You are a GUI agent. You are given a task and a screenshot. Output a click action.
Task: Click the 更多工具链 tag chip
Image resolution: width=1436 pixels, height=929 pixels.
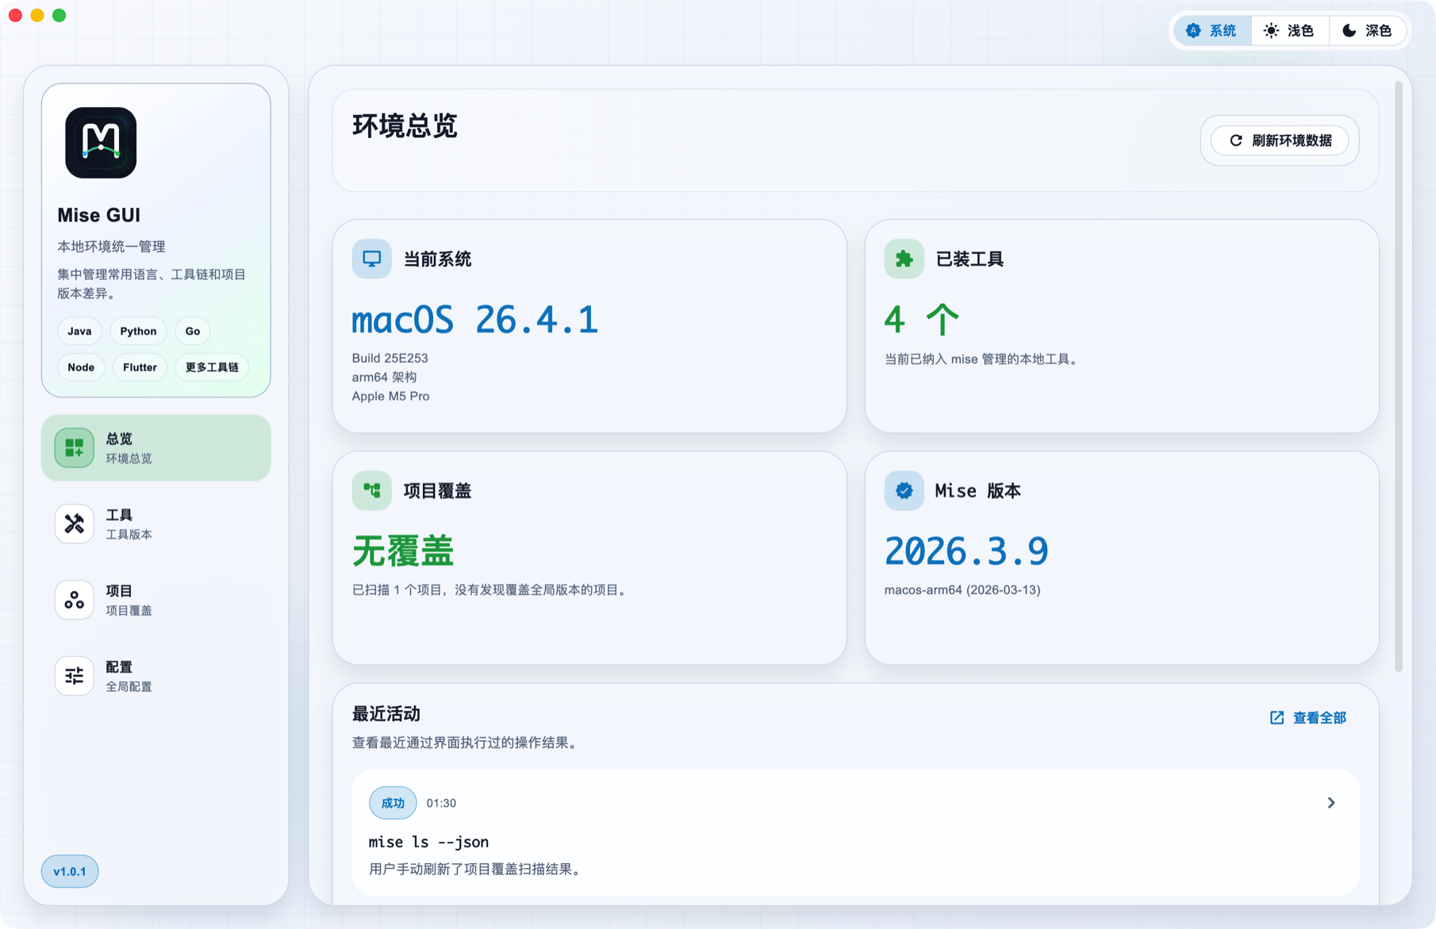click(x=212, y=367)
